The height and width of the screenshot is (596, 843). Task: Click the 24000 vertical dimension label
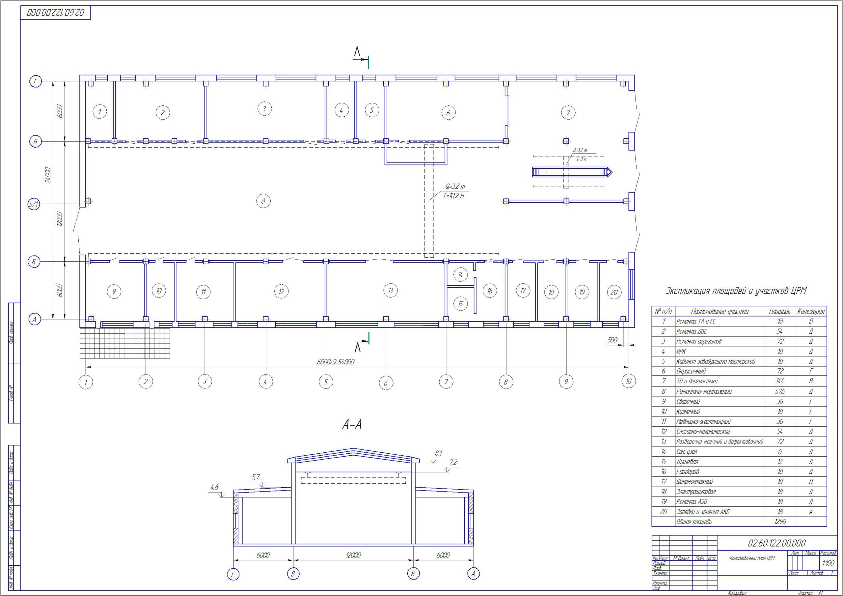point(48,176)
